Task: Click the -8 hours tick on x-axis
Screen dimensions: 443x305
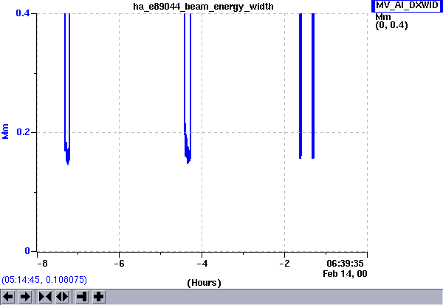Action: [x=42, y=263]
